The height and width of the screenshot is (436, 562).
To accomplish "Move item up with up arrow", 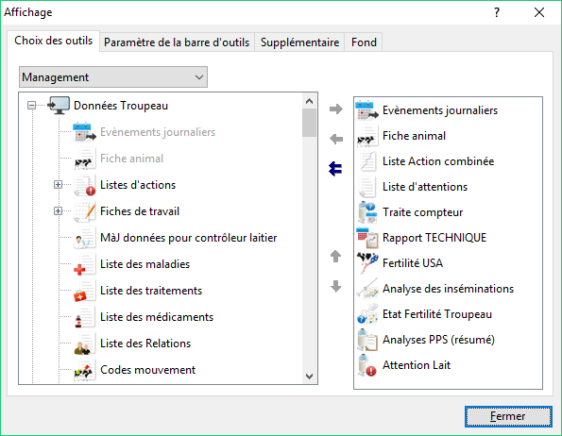I will (335, 256).
